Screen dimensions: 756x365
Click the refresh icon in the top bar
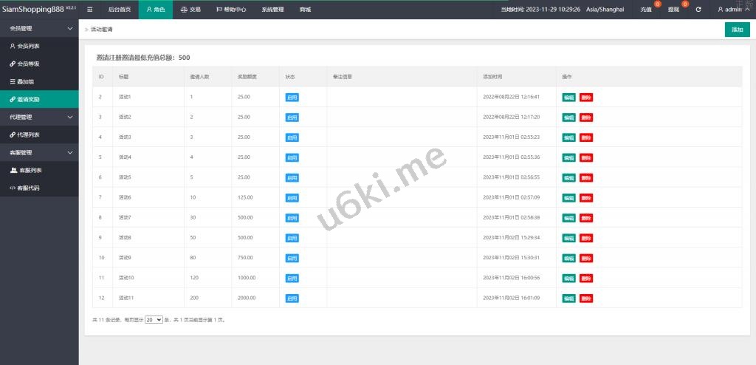pos(698,10)
